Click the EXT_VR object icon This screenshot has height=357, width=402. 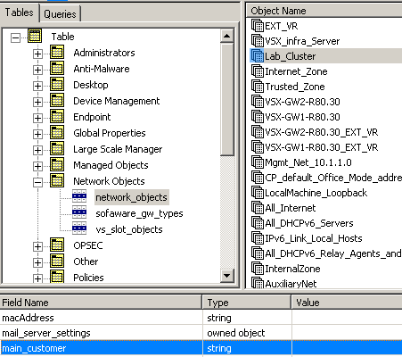click(258, 25)
